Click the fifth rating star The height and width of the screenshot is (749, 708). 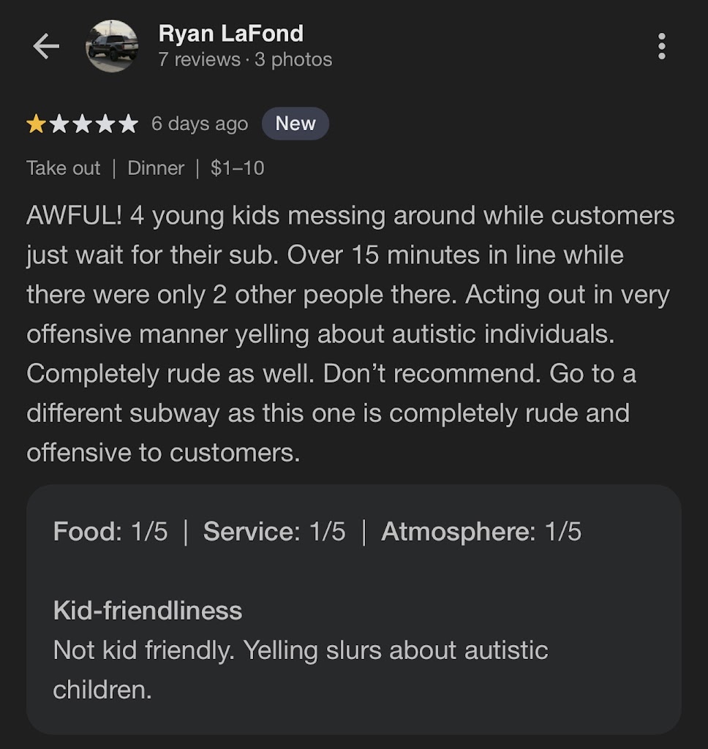(128, 124)
